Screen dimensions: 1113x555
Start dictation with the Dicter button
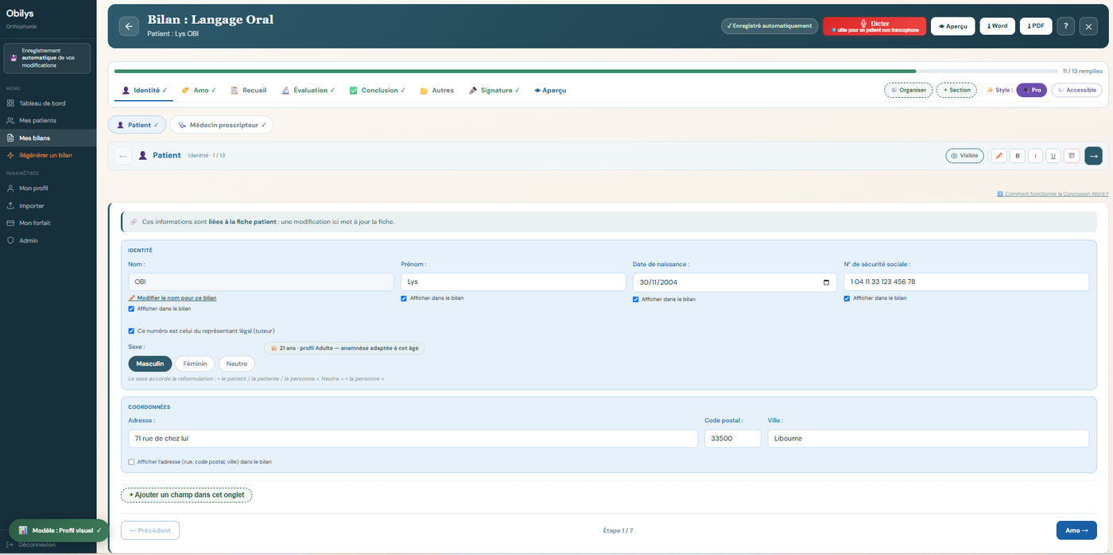click(874, 26)
